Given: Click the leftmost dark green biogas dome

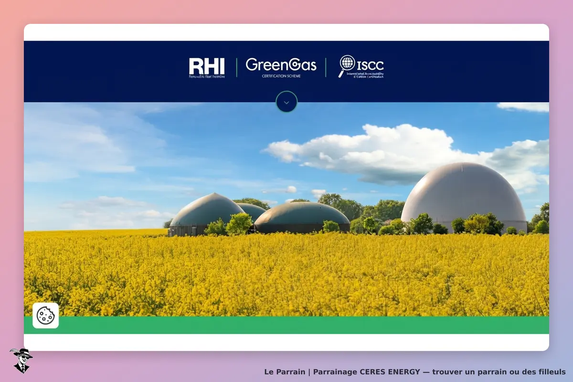Looking at the screenshot, I should point(207,213).
